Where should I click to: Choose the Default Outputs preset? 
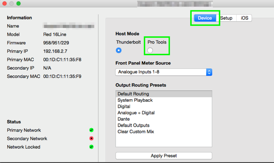[133, 126]
